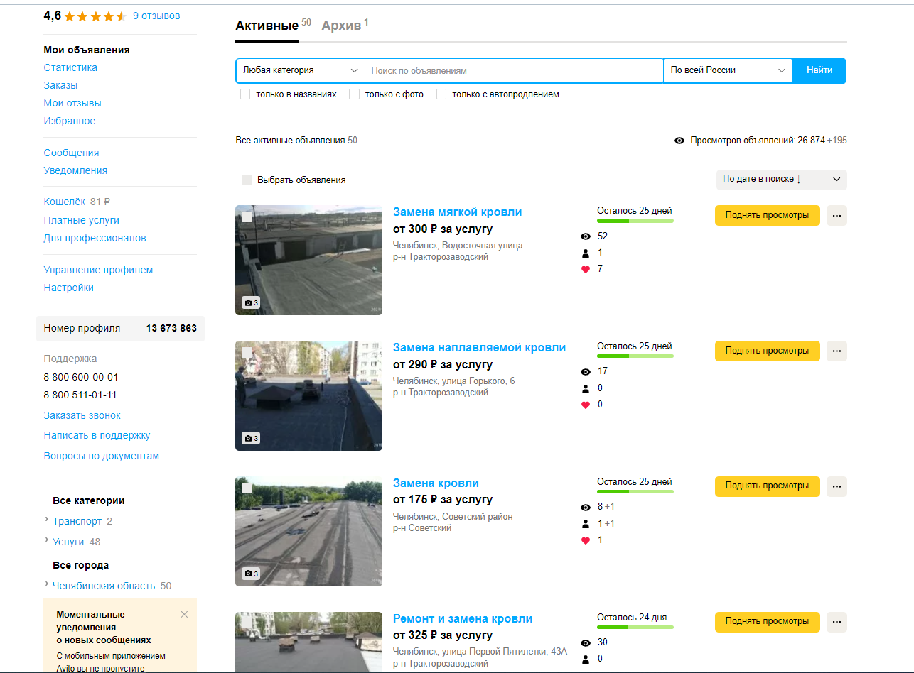Click photo count badge on Замена кровли thumbnail
Screen dimensions: 914x673
pyautogui.click(x=251, y=574)
